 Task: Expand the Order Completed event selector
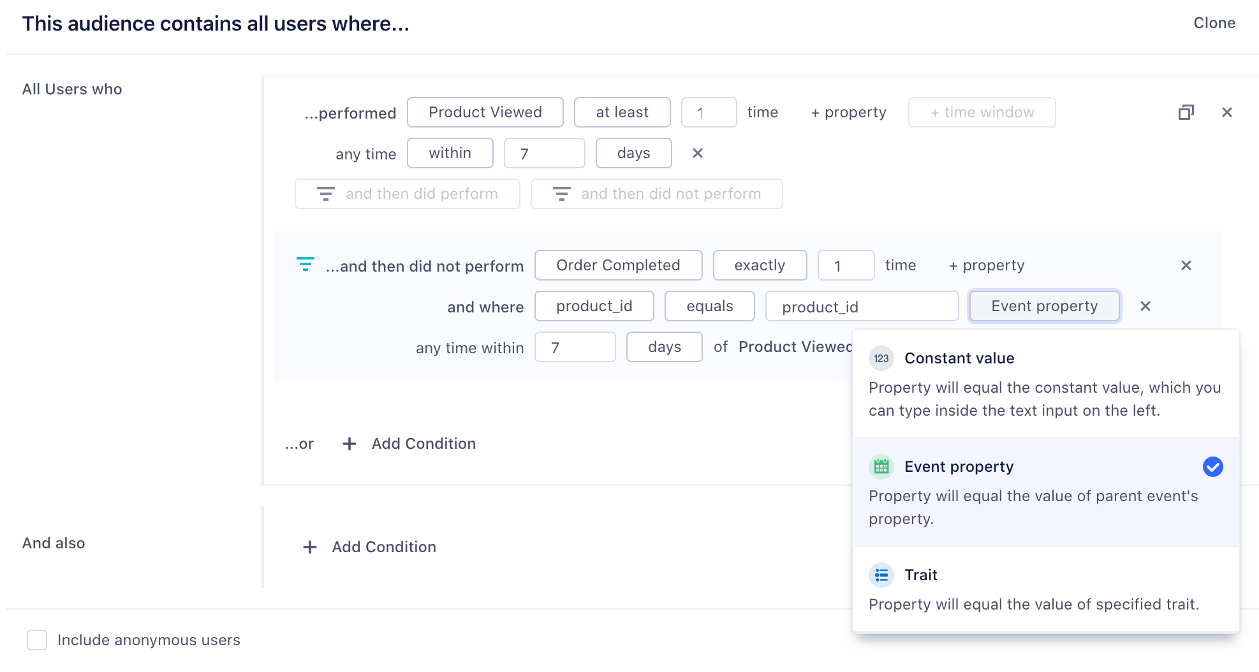(618, 266)
